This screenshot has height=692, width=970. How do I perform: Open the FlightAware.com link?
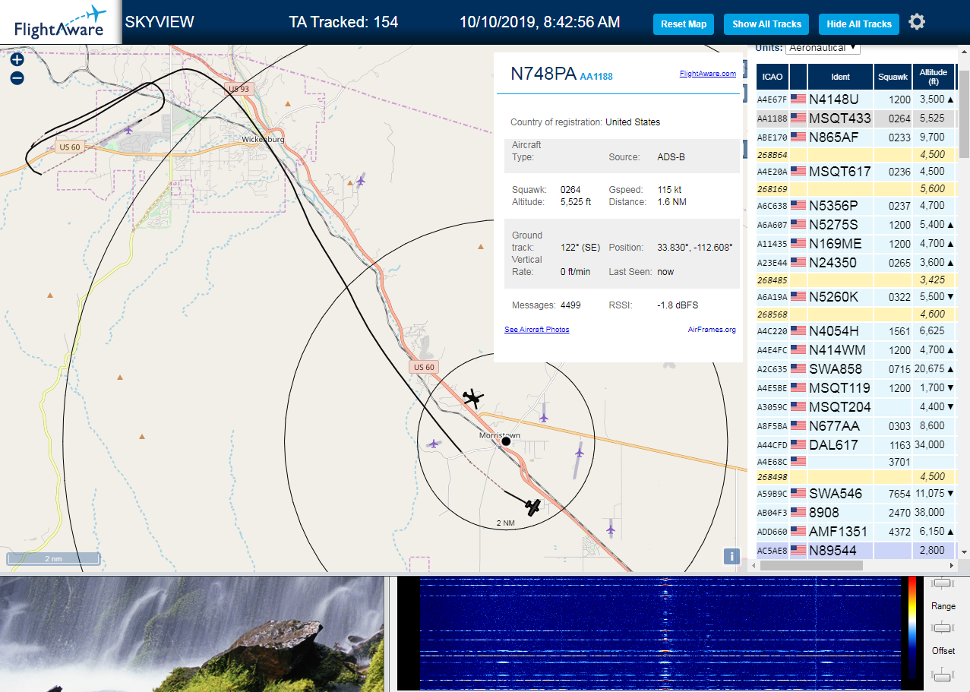[707, 74]
